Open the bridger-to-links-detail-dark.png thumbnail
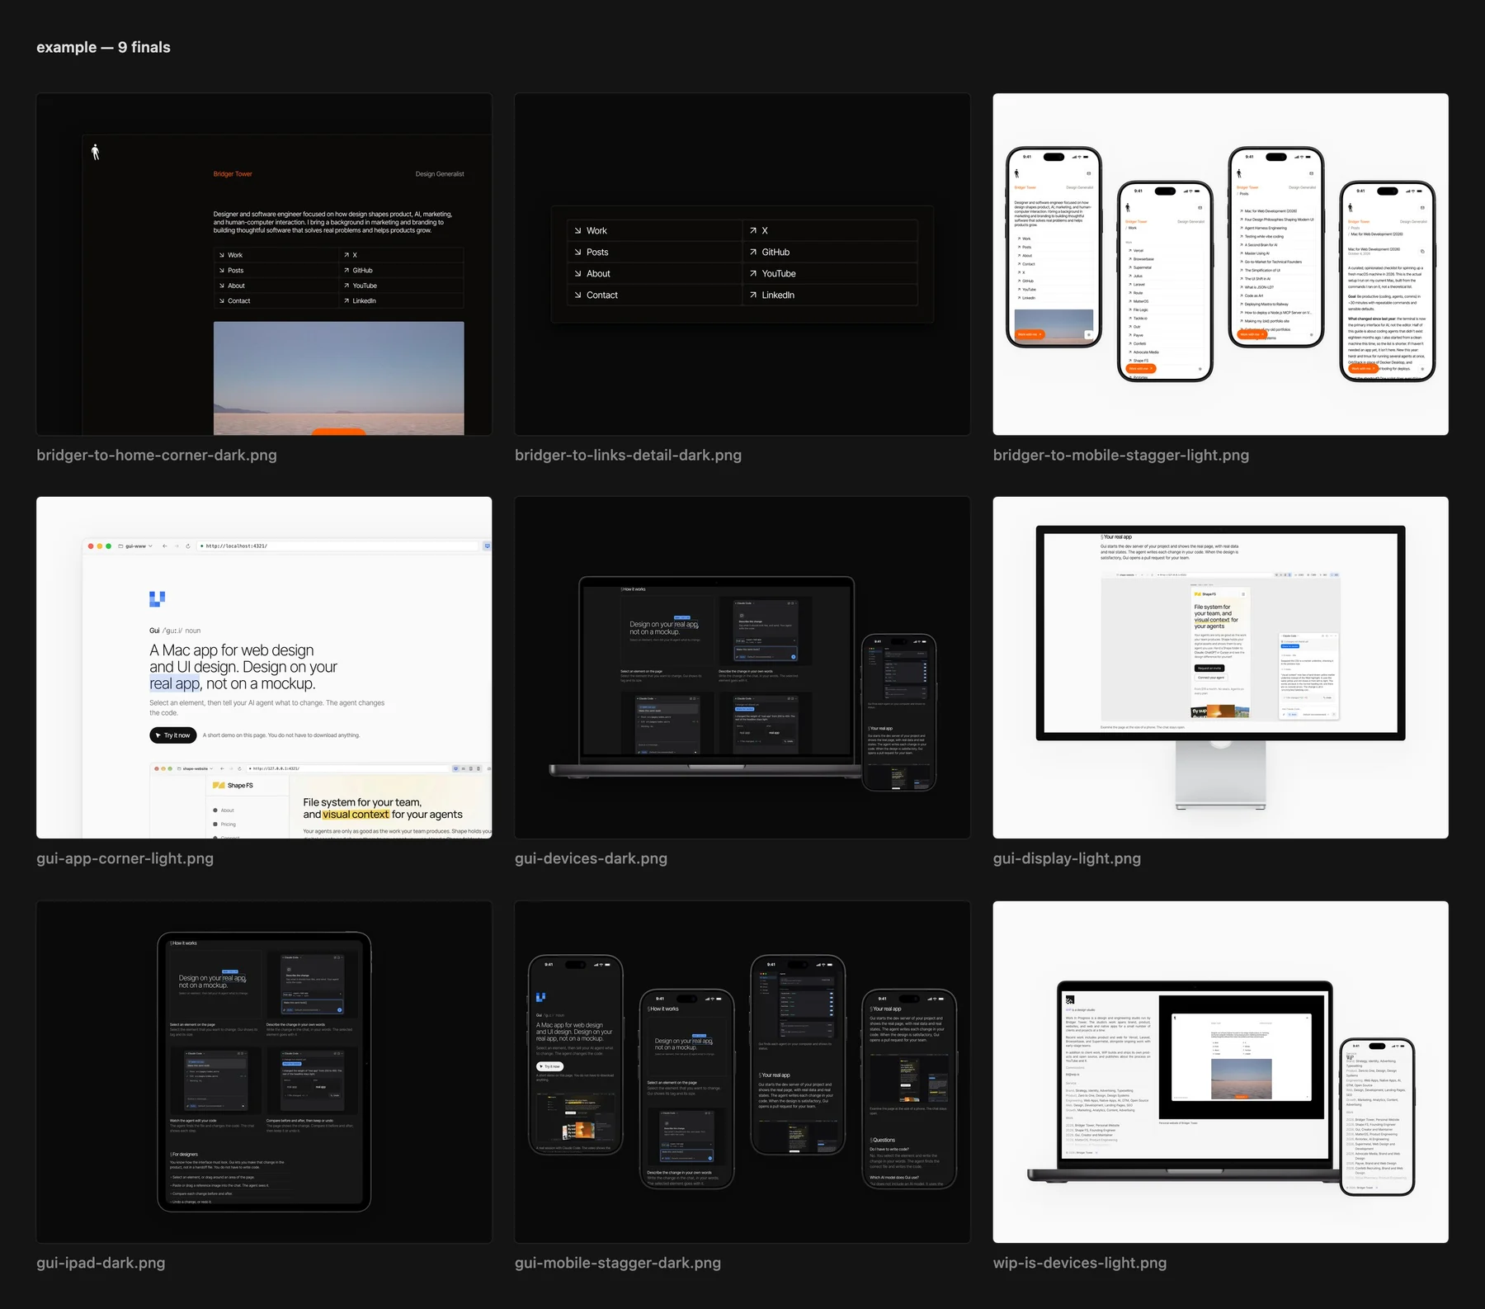Image resolution: width=1485 pixels, height=1309 pixels. [742, 264]
